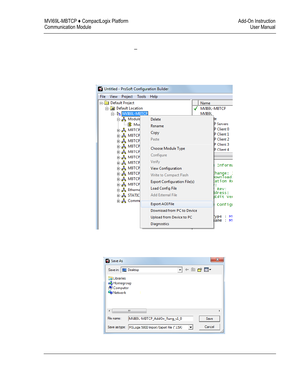Image resolution: width=302 pixels, height=391 pixels.
Task: Expand the Comment tree node
Action: pos(118,201)
